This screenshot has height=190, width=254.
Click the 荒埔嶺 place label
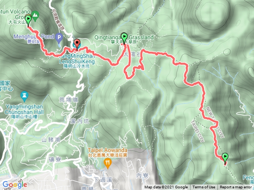(69, 100)
